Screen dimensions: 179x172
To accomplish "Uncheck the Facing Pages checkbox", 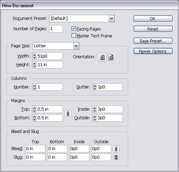I will pyautogui.click(x=74, y=29).
